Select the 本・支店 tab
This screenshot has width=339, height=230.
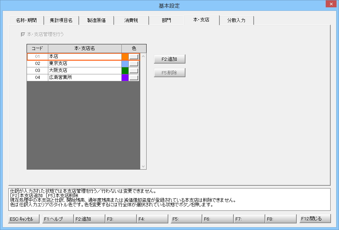pos(201,20)
